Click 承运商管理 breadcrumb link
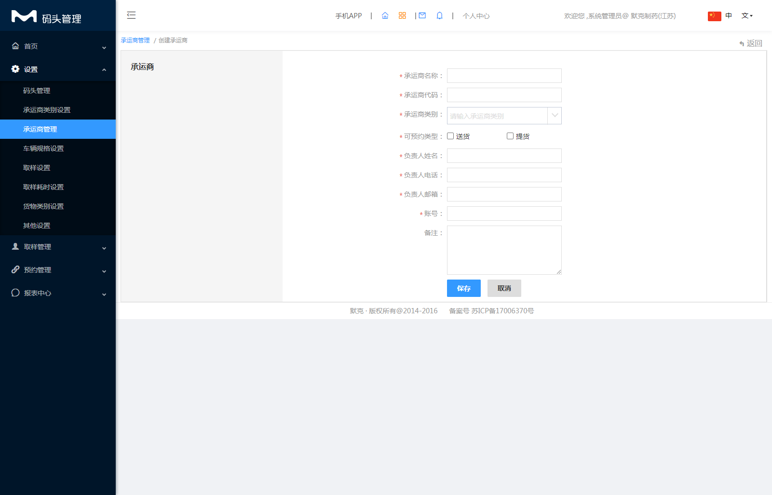This screenshot has width=772, height=495. click(x=135, y=40)
